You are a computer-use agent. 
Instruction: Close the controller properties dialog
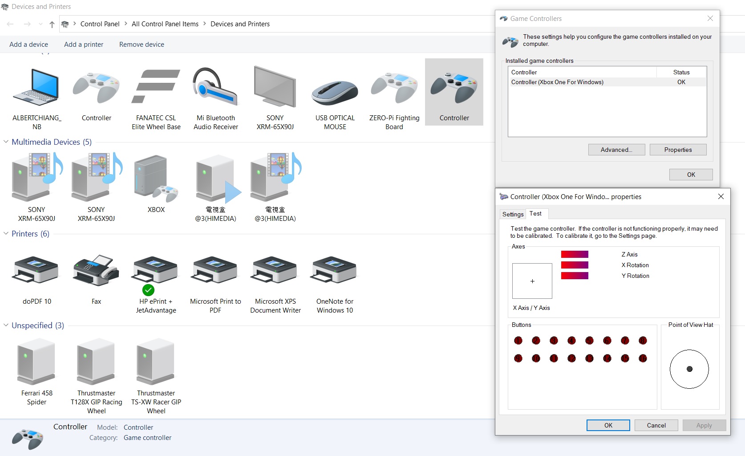[721, 196]
